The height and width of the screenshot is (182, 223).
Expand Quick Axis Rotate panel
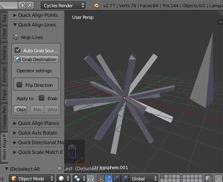36,133
